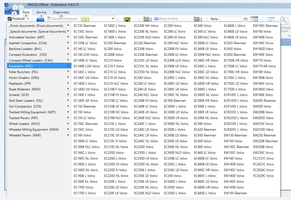Screen dimensions: 291x200
Task: Expand arrow next to Compact Wheel Loaders
Action: pos(68,60)
